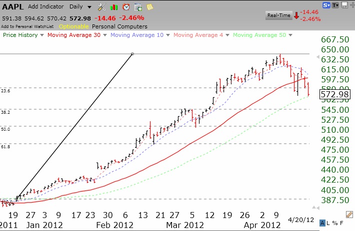Click the high price 594.62 value
The image size is (355, 231).
(34, 18)
